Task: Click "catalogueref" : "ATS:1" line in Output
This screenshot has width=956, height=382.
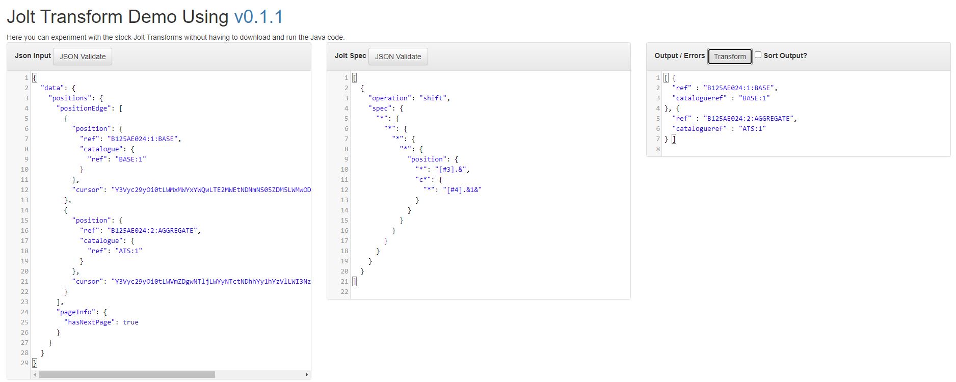Action: pos(719,128)
